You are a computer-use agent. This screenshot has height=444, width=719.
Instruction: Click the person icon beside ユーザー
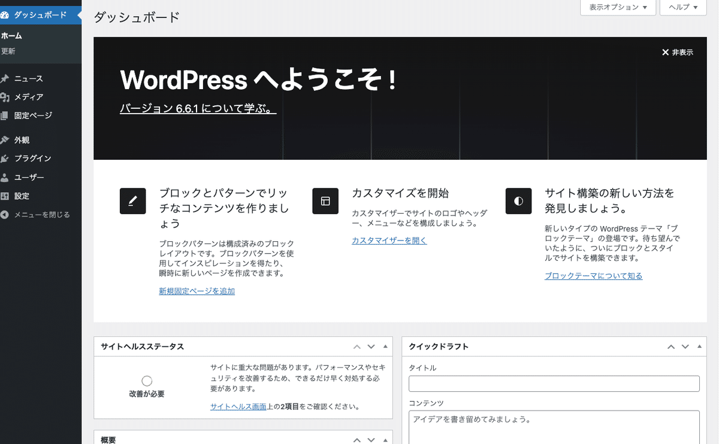coord(4,177)
